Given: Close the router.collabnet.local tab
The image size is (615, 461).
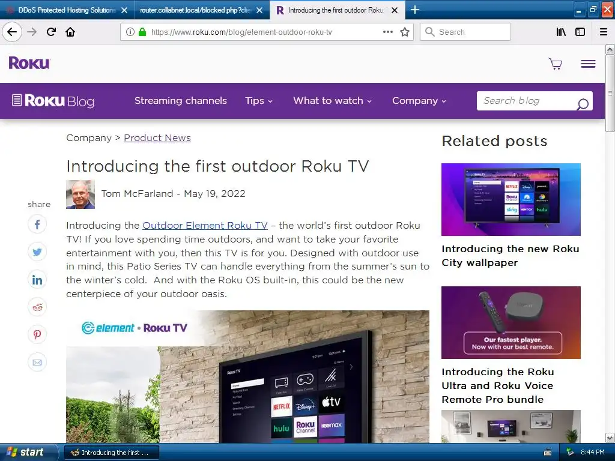Looking at the screenshot, I should [259, 10].
